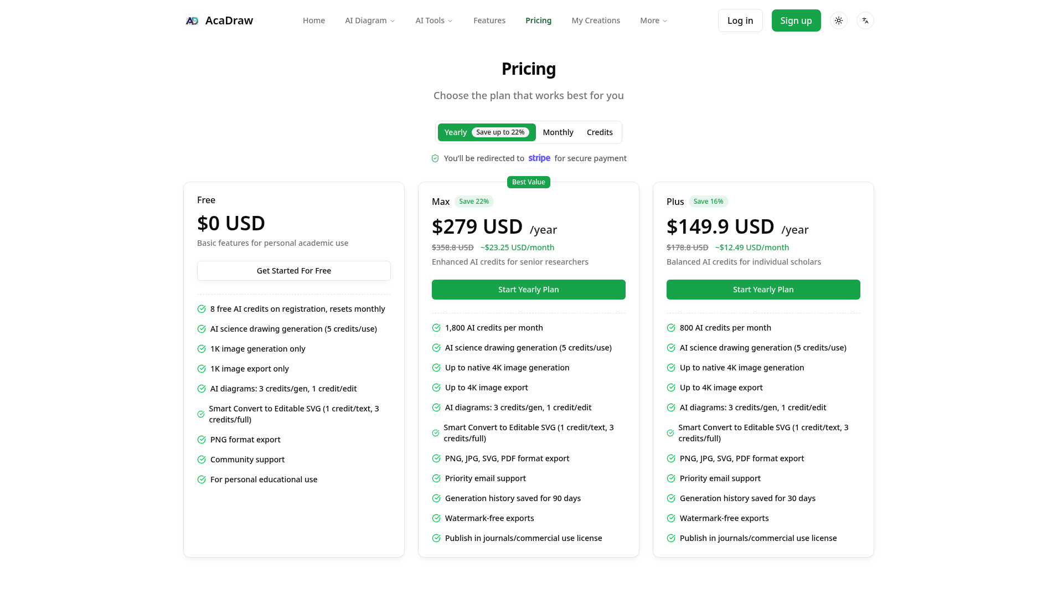Click the Best Value badge
Screen dimensions: 1063x598
pos(529,182)
